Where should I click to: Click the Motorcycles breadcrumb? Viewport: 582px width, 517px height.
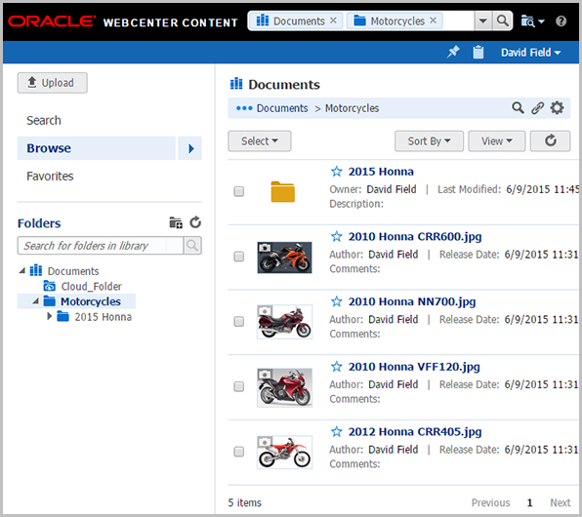[x=352, y=108]
